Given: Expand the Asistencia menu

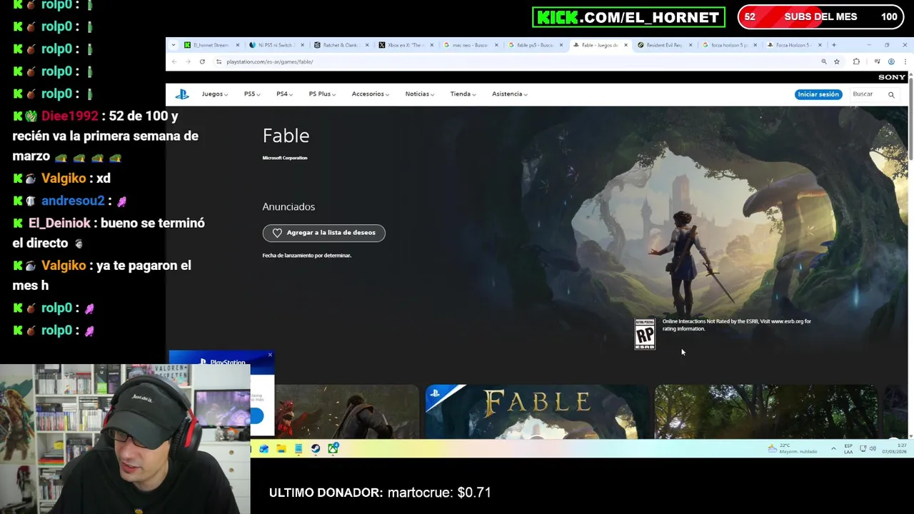Looking at the screenshot, I should (x=510, y=94).
